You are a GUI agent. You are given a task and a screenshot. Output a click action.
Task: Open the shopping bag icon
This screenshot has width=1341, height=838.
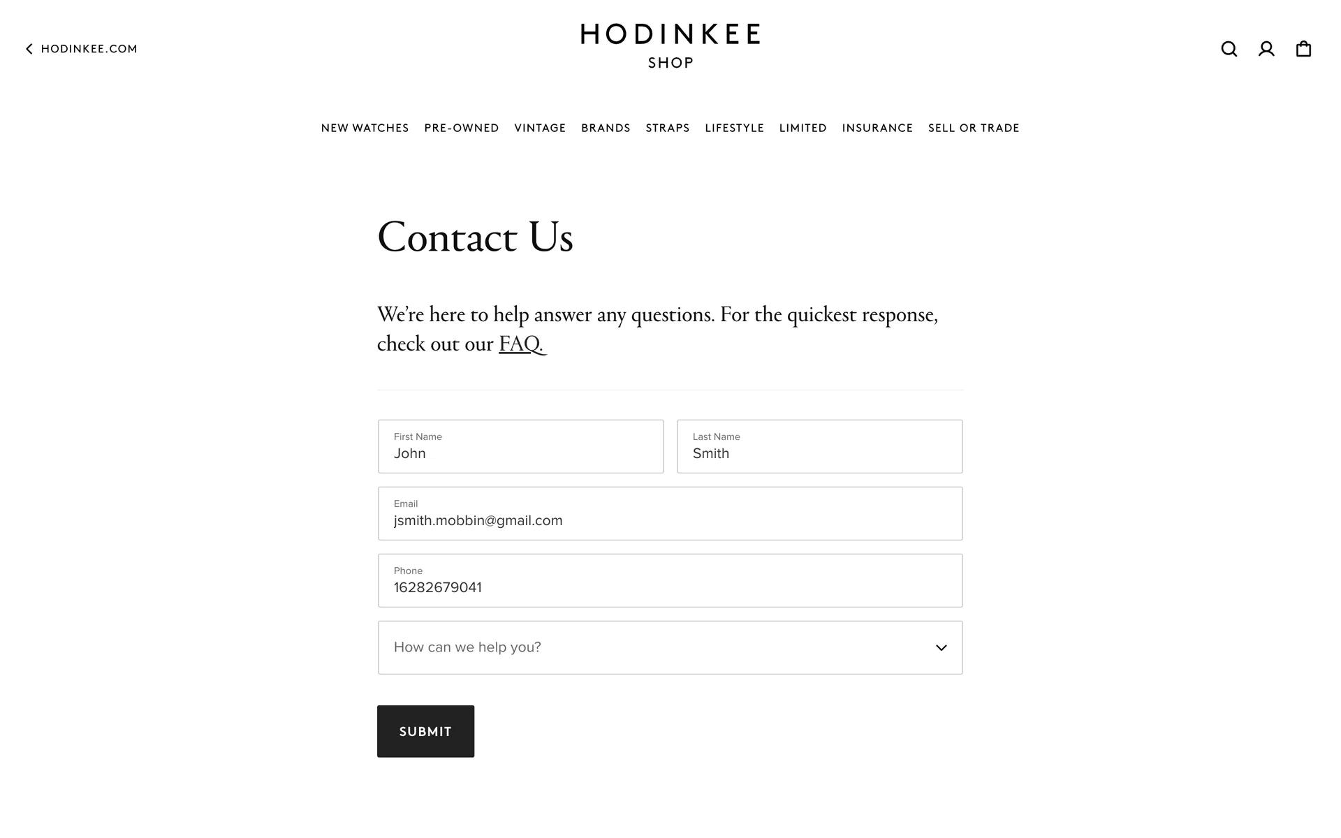(x=1303, y=49)
